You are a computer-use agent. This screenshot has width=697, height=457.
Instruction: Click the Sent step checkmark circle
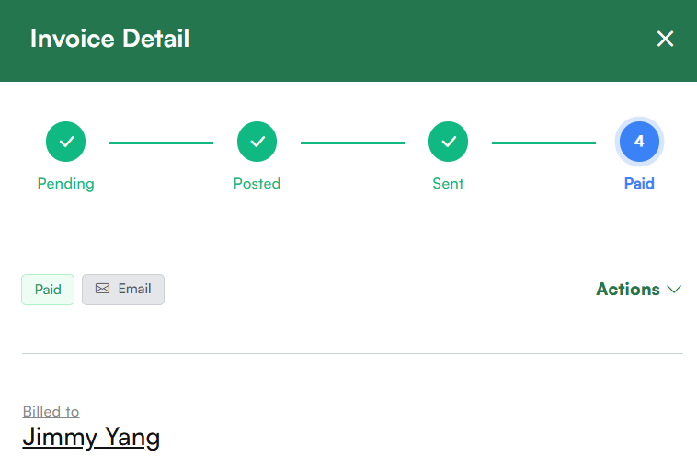448,142
